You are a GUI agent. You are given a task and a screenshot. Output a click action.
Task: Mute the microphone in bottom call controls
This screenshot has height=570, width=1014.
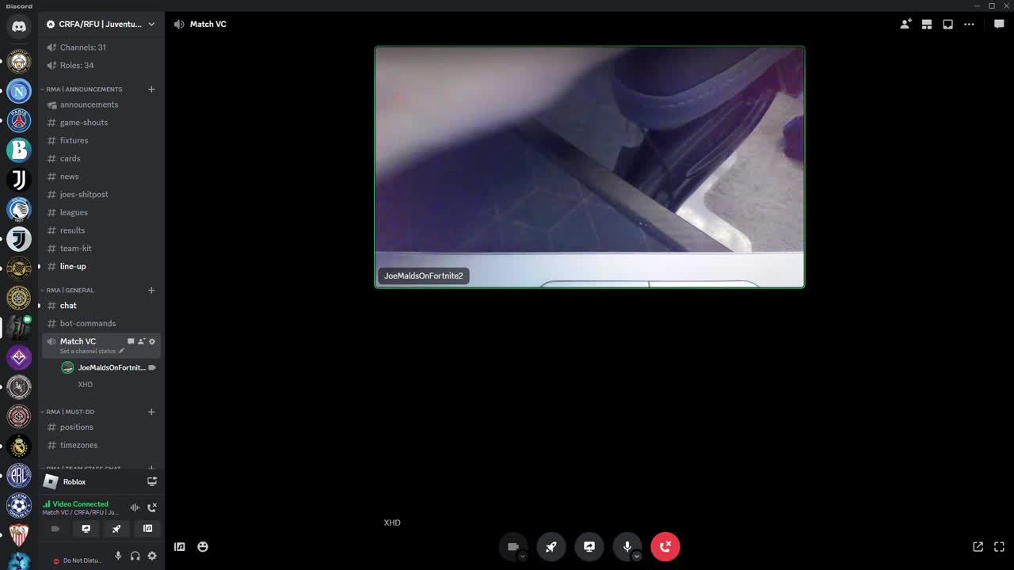point(627,546)
